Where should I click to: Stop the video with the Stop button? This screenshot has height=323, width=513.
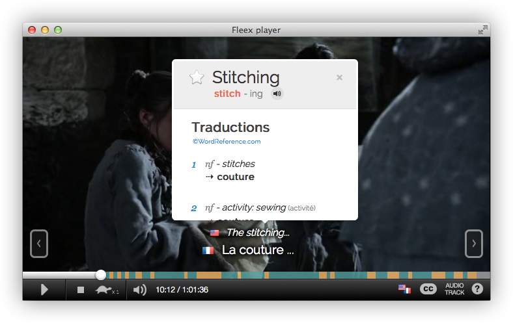pyautogui.click(x=81, y=290)
